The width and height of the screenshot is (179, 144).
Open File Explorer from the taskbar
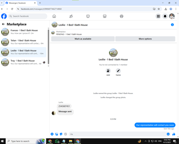71,141
